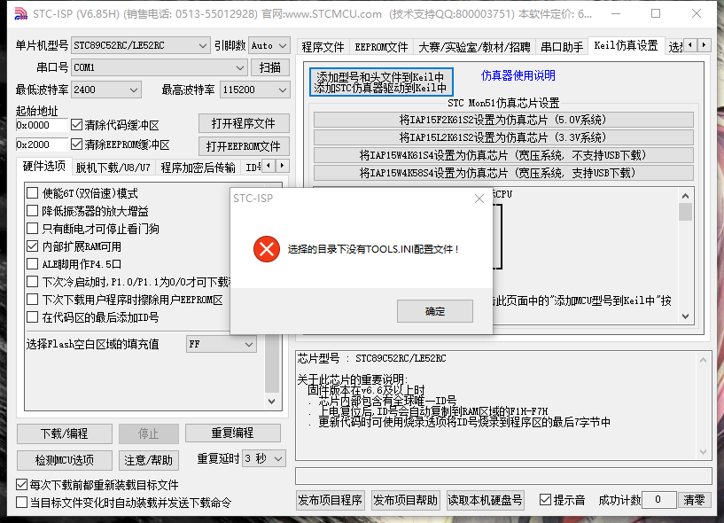Screen dimensions: 724x523
Task: Click 发布项目程序 button
Action: pos(331,500)
